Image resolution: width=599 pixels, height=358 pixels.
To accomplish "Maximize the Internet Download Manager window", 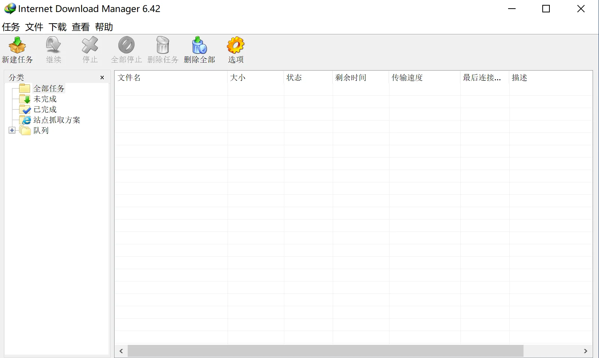I will (546, 9).
